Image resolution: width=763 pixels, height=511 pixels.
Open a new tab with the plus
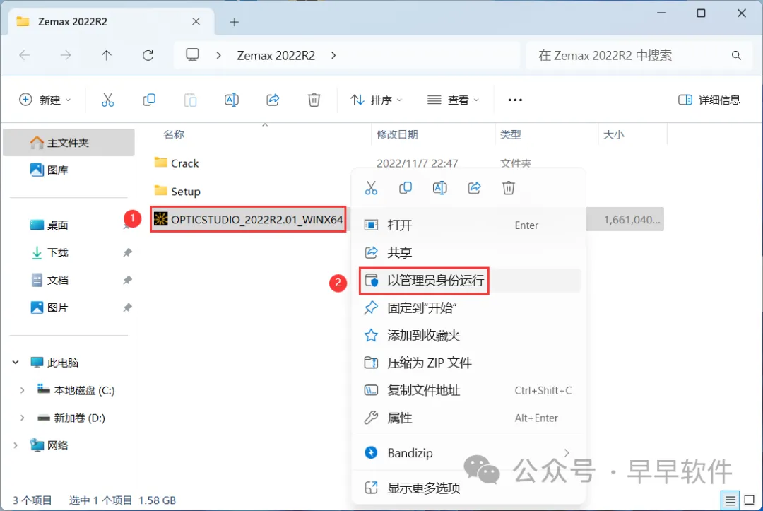pyautogui.click(x=235, y=22)
